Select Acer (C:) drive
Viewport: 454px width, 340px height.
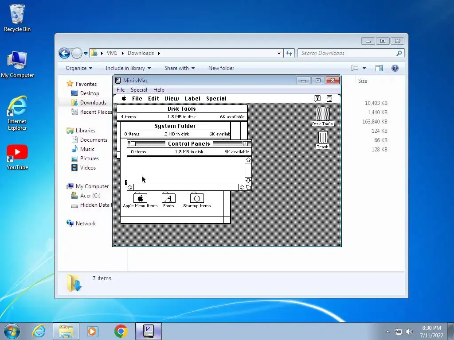[x=90, y=195]
